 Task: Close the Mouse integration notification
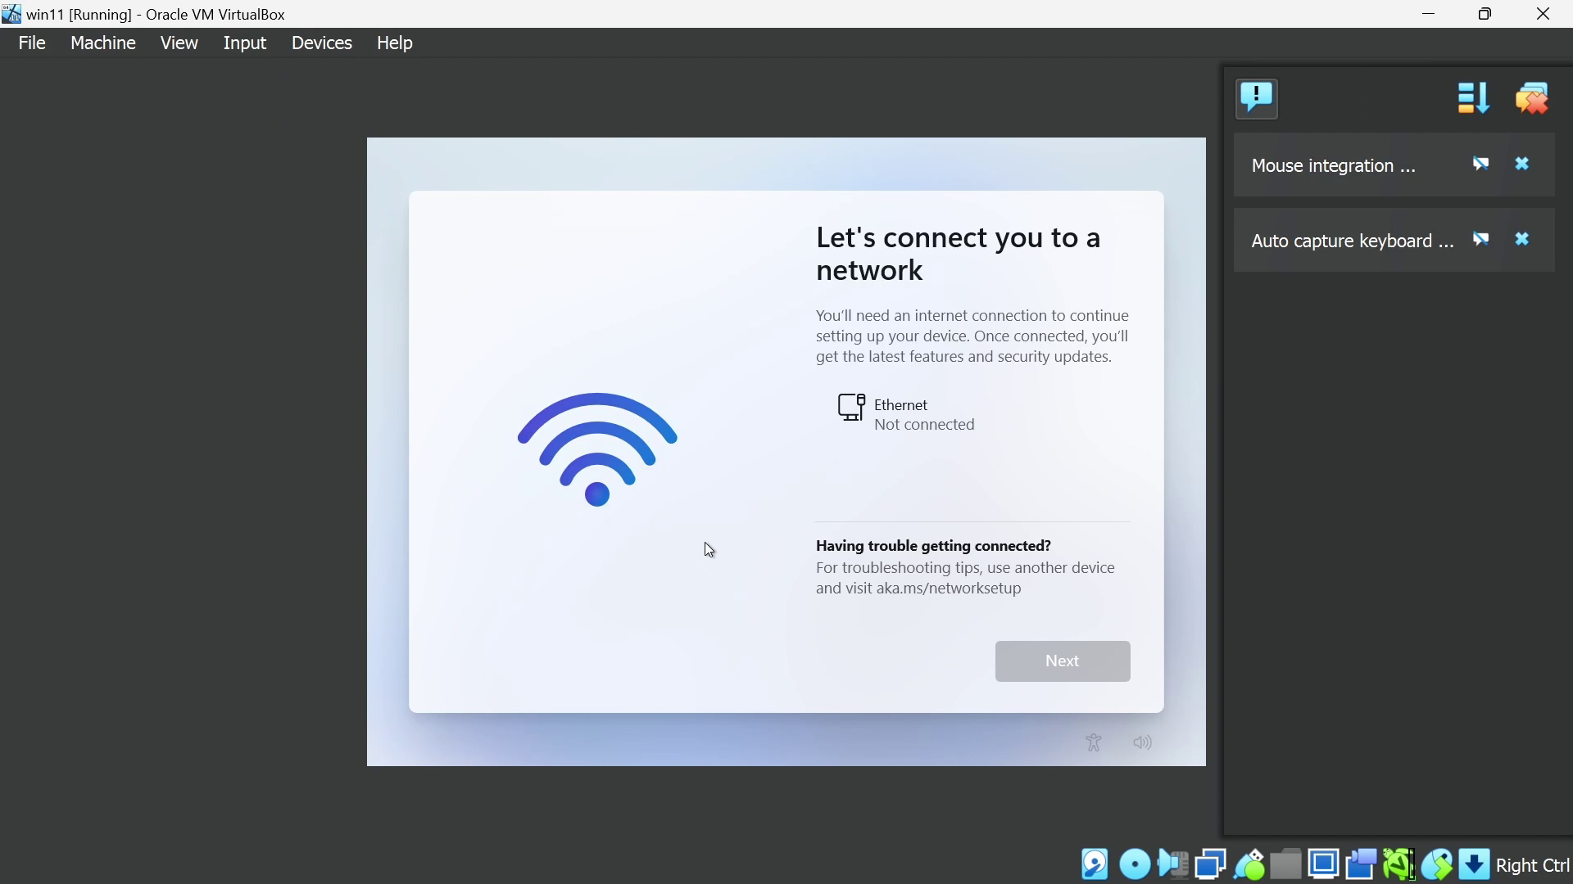coord(1523,165)
